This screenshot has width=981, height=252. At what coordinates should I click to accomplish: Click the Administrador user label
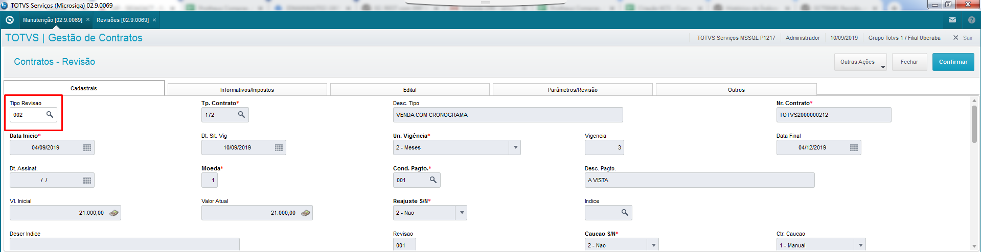point(803,38)
